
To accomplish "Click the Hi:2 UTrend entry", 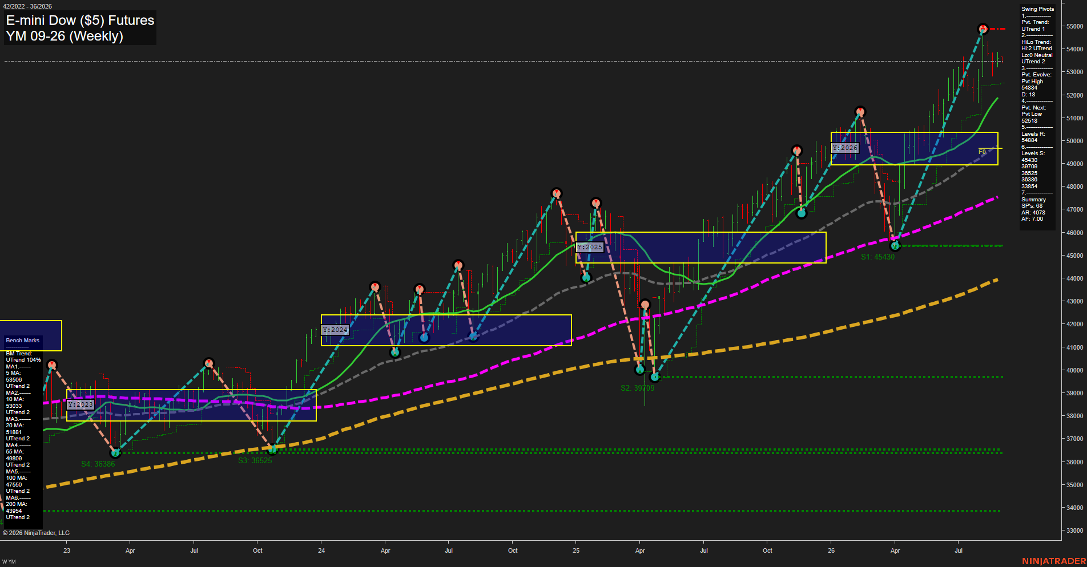I will point(1036,48).
